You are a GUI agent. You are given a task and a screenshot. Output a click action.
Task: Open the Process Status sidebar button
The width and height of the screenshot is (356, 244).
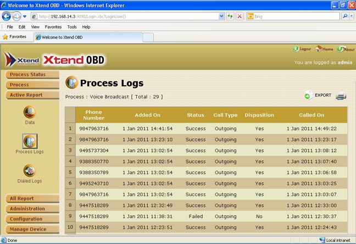pos(32,75)
